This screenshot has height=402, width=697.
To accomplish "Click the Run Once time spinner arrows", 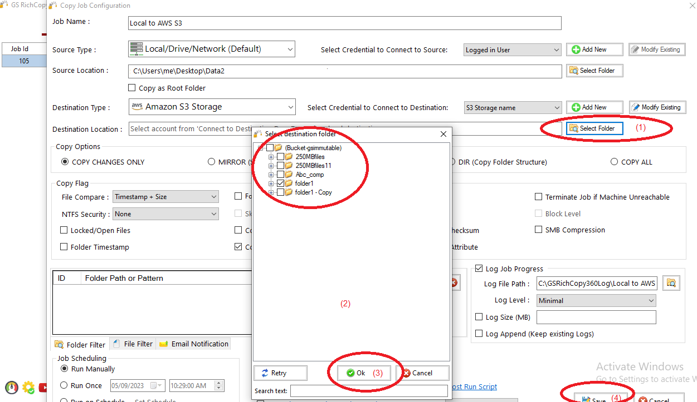I will click(x=219, y=385).
